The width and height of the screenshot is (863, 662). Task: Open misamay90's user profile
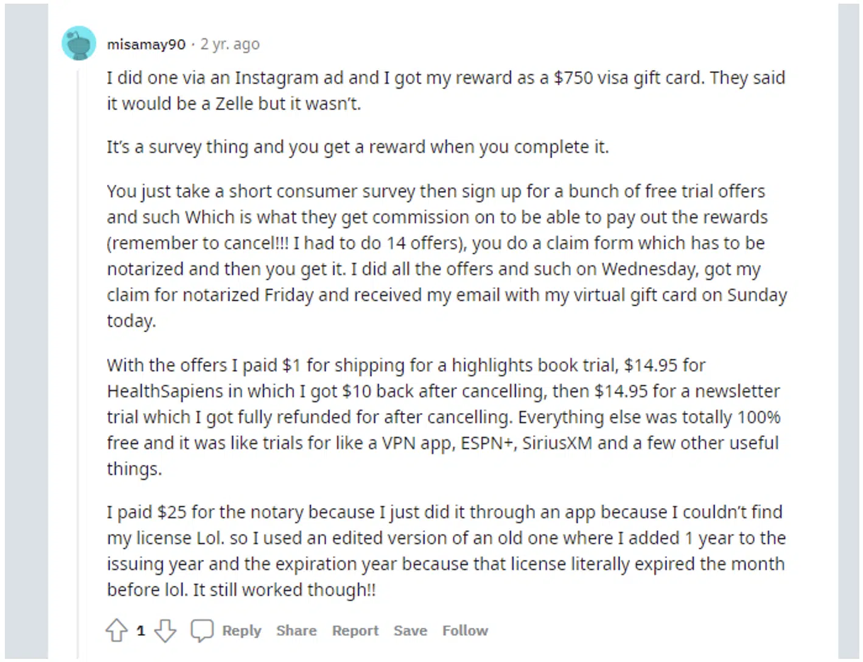146,44
